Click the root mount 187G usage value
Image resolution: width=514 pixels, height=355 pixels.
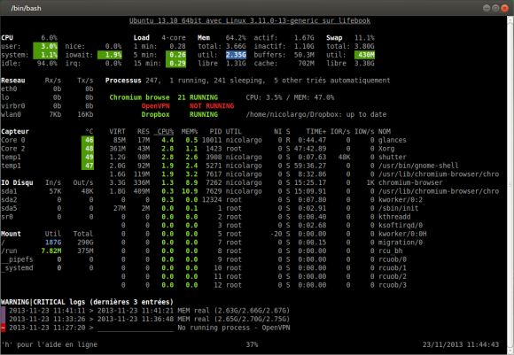pos(53,242)
